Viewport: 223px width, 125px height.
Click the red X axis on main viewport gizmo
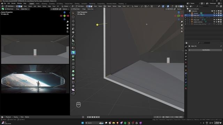click(x=182, y=16)
